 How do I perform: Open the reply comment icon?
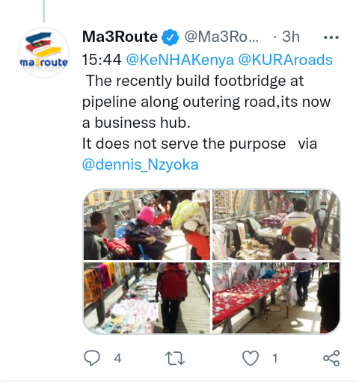click(x=92, y=358)
